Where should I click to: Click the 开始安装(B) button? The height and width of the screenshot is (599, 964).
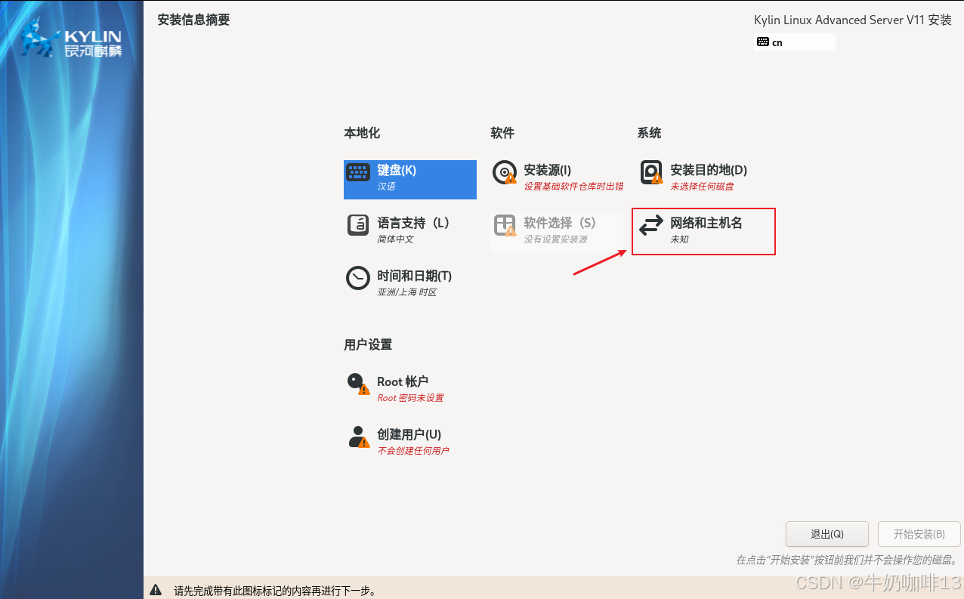919,534
